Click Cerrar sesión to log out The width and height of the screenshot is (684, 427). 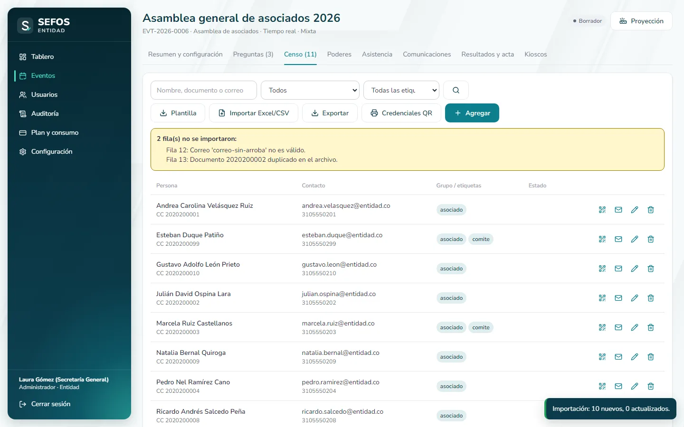[x=69, y=404]
